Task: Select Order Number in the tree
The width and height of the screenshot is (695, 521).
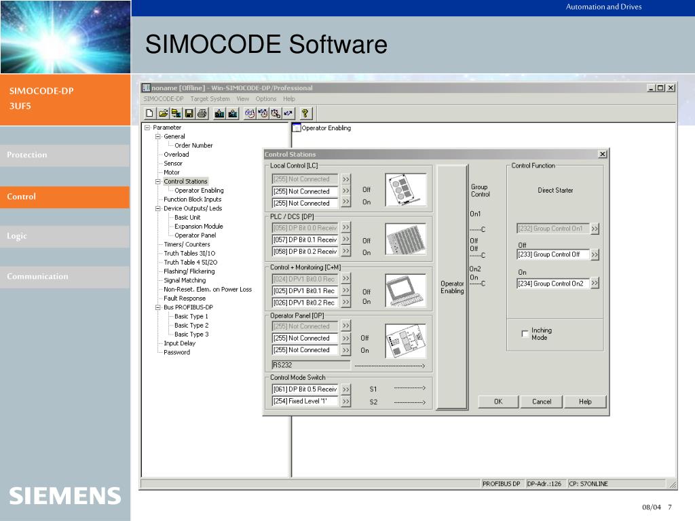Action: click(x=193, y=145)
